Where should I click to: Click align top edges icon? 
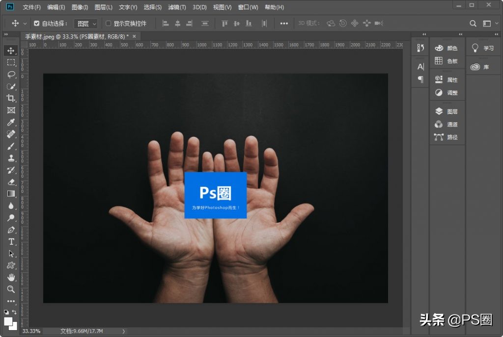224,24
